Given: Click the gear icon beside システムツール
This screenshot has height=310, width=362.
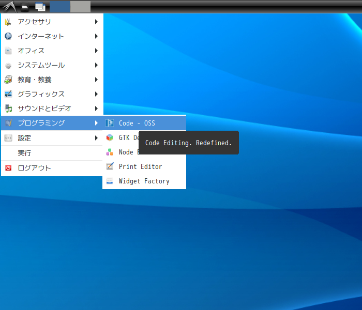Looking at the screenshot, I should click(x=8, y=65).
